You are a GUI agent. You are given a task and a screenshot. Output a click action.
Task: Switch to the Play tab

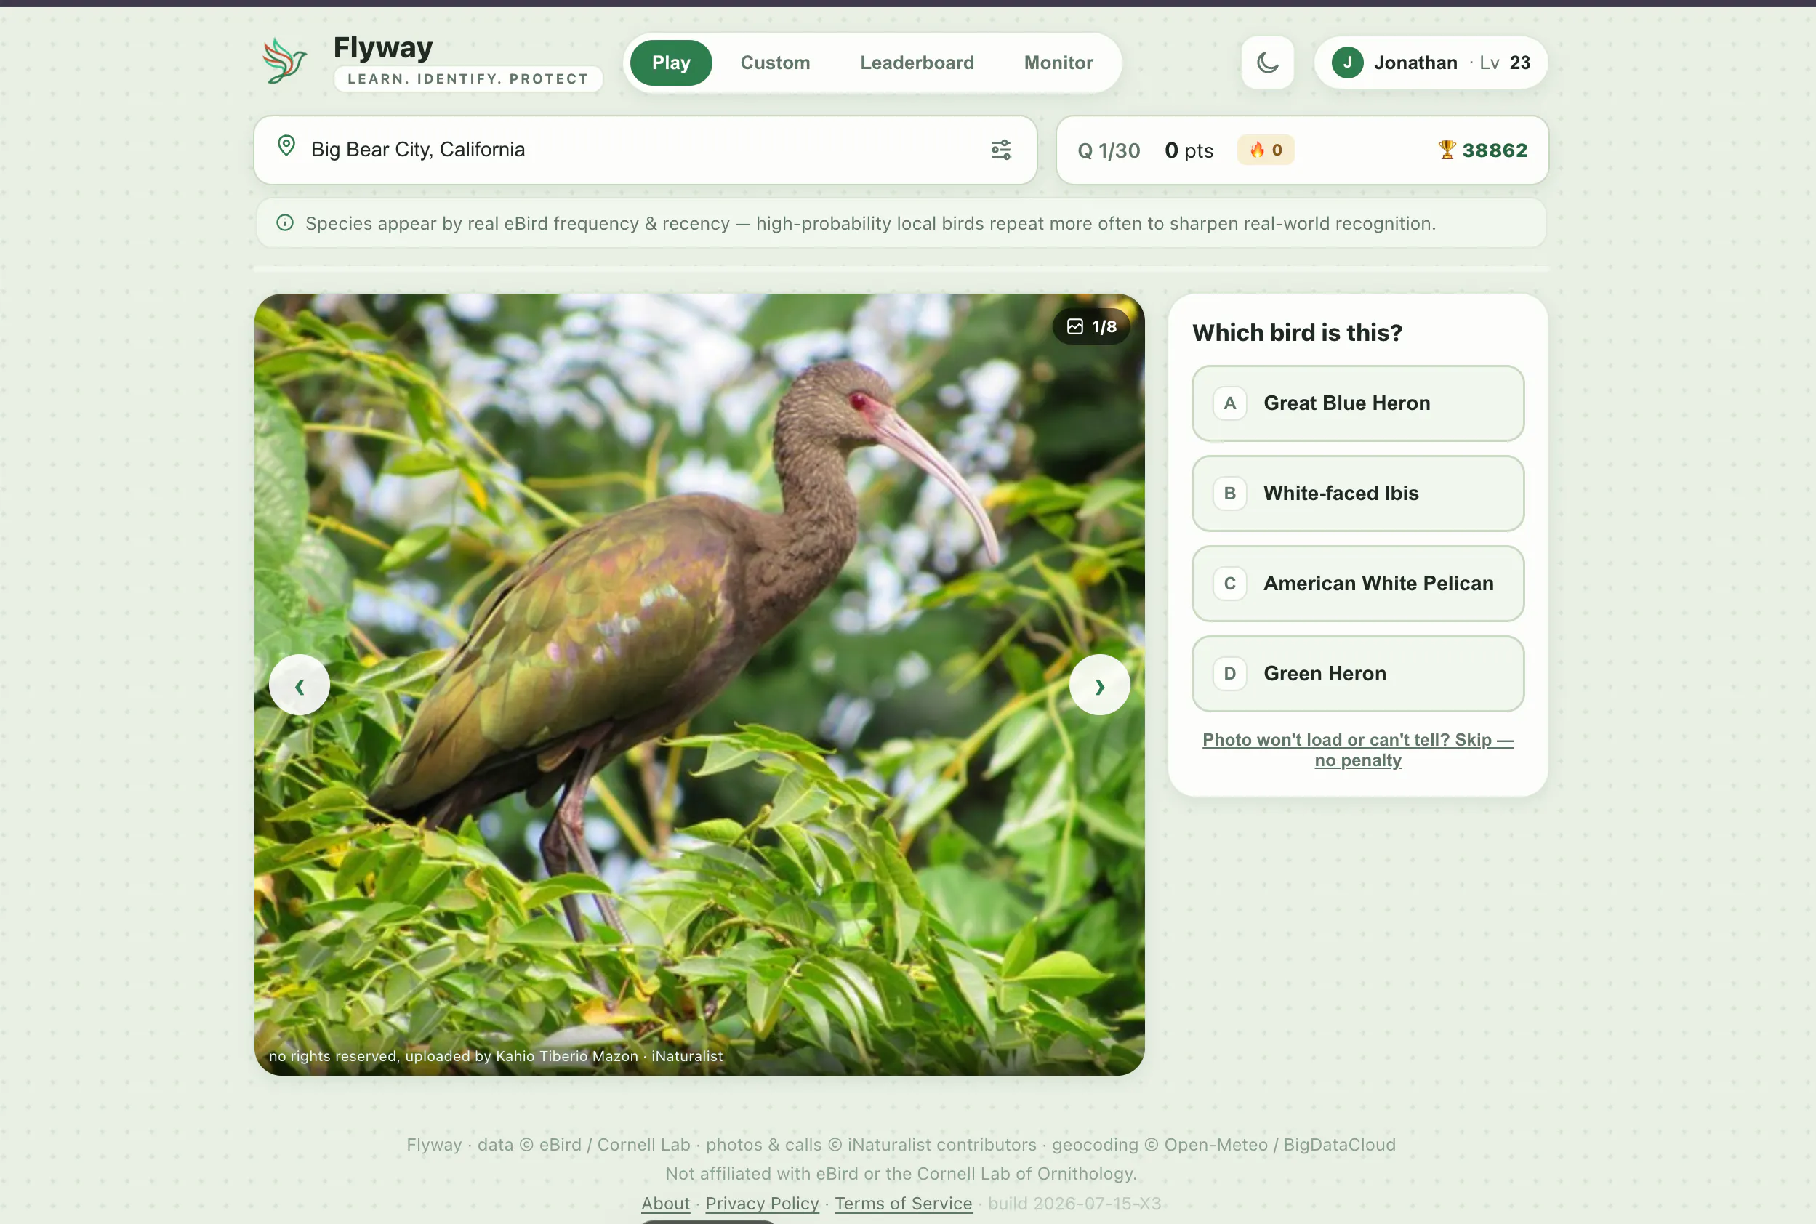point(671,63)
